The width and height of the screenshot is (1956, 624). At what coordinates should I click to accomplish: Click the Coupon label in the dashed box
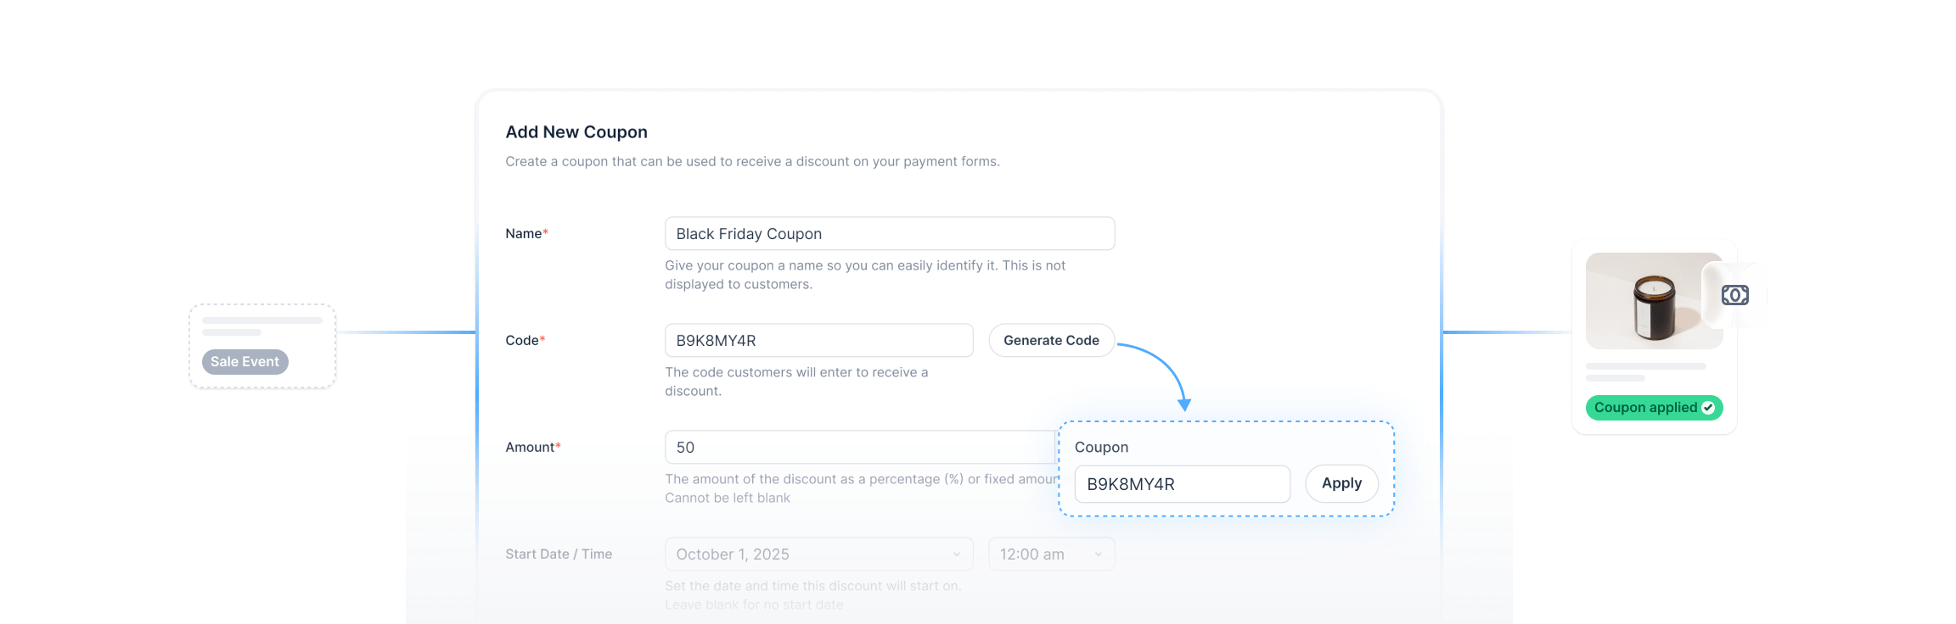coord(1101,448)
